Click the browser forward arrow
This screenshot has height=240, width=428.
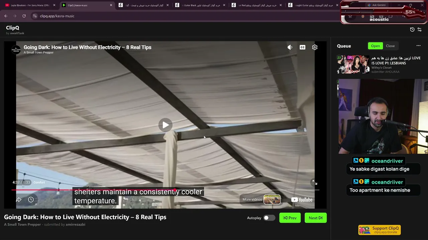tap(15, 16)
